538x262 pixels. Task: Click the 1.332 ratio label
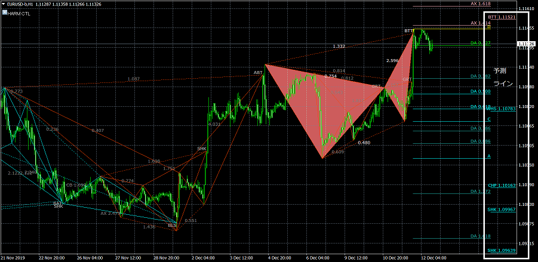coord(339,47)
